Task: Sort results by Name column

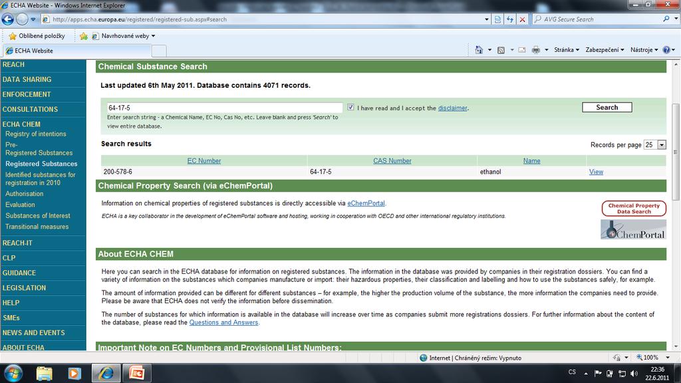Action: (531, 161)
